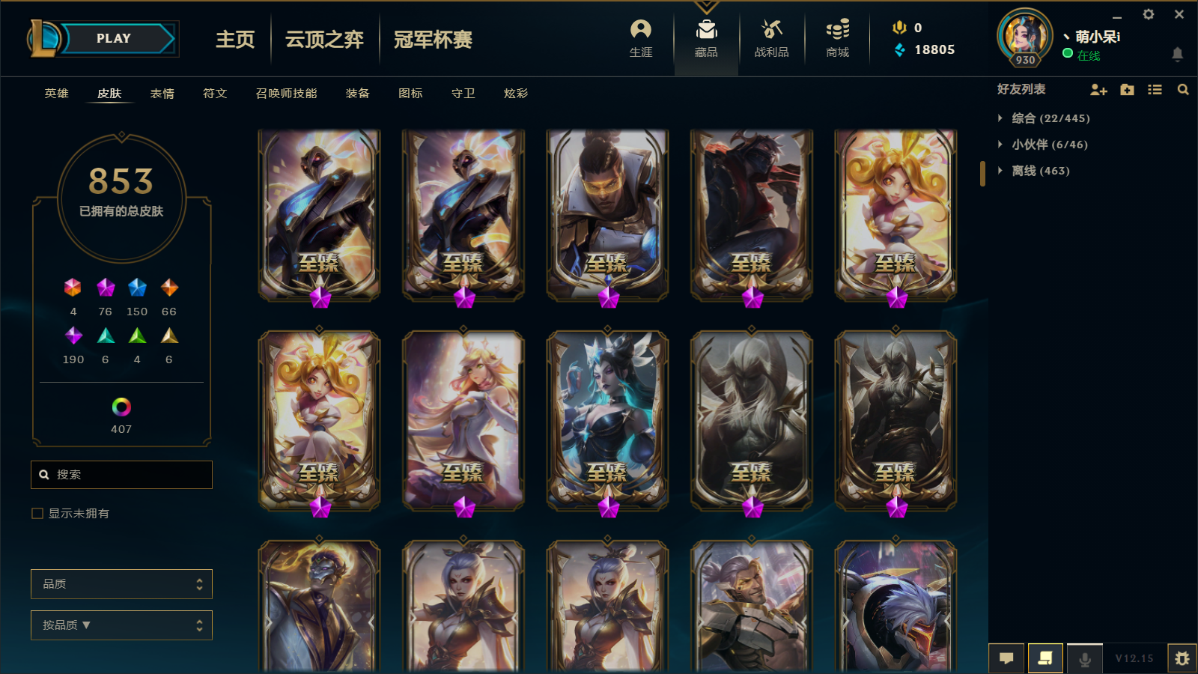Open the 品质 filter dropdown

tap(121, 584)
